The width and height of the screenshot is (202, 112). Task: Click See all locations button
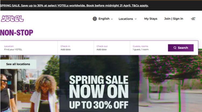(x=18, y=64)
